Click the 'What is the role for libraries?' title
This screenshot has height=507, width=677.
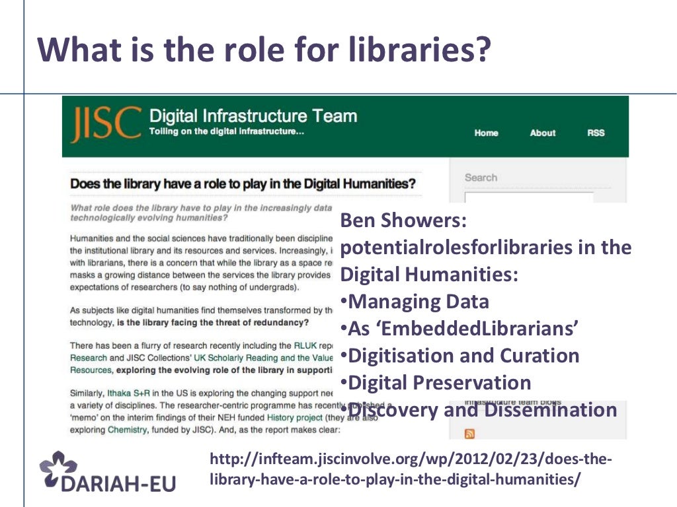click(264, 49)
